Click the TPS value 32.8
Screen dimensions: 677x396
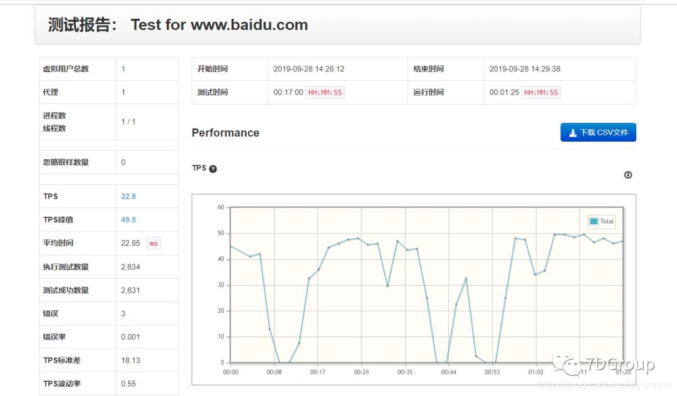129,196
